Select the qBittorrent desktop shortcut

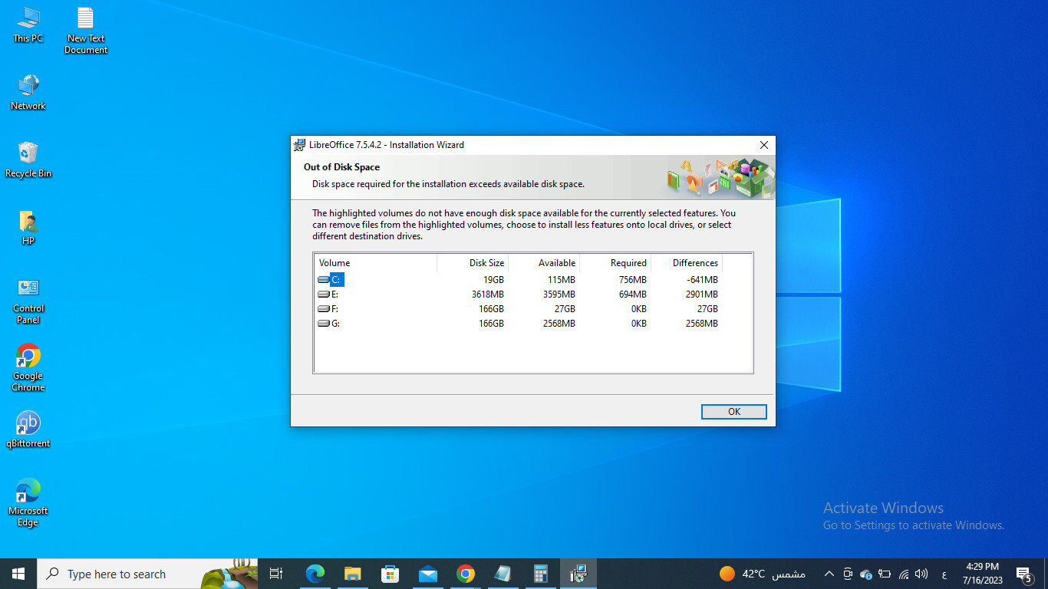pos(28,429)
